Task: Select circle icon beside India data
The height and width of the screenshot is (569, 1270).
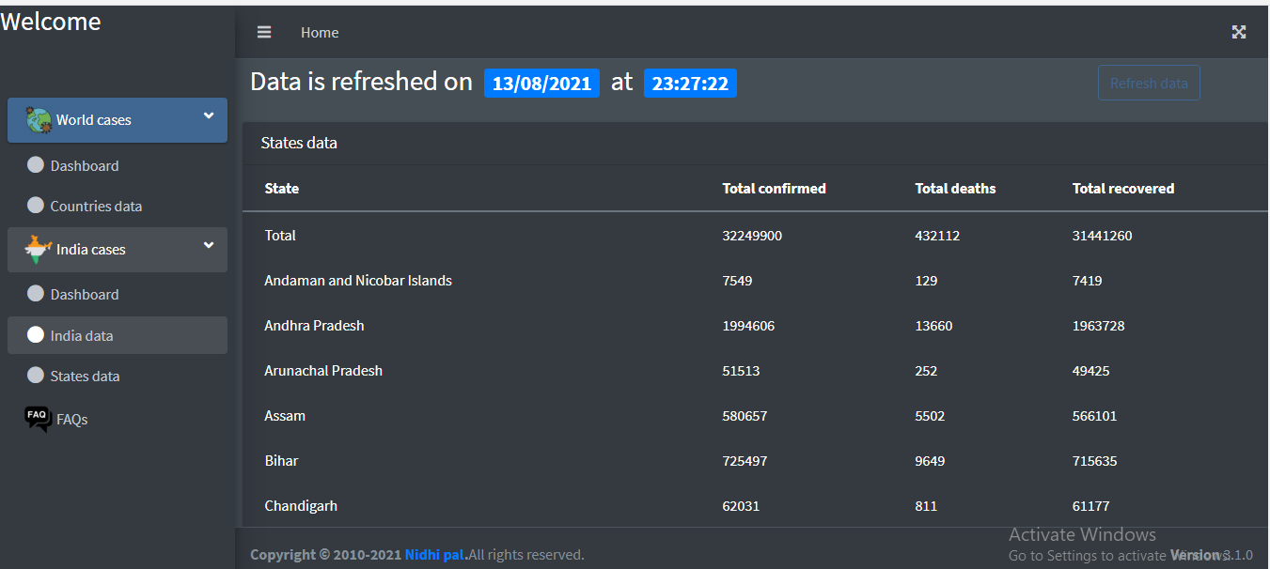Action: point(36,335)
